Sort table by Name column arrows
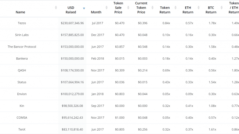 pos(56,7)
